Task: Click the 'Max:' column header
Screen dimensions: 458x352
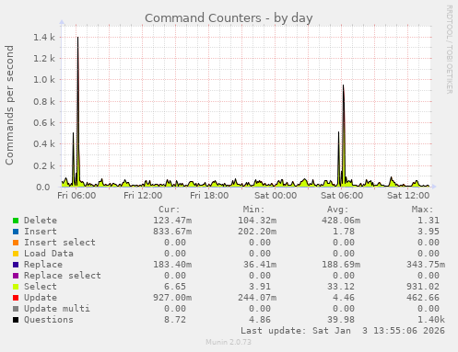Action: click(422, 210)
